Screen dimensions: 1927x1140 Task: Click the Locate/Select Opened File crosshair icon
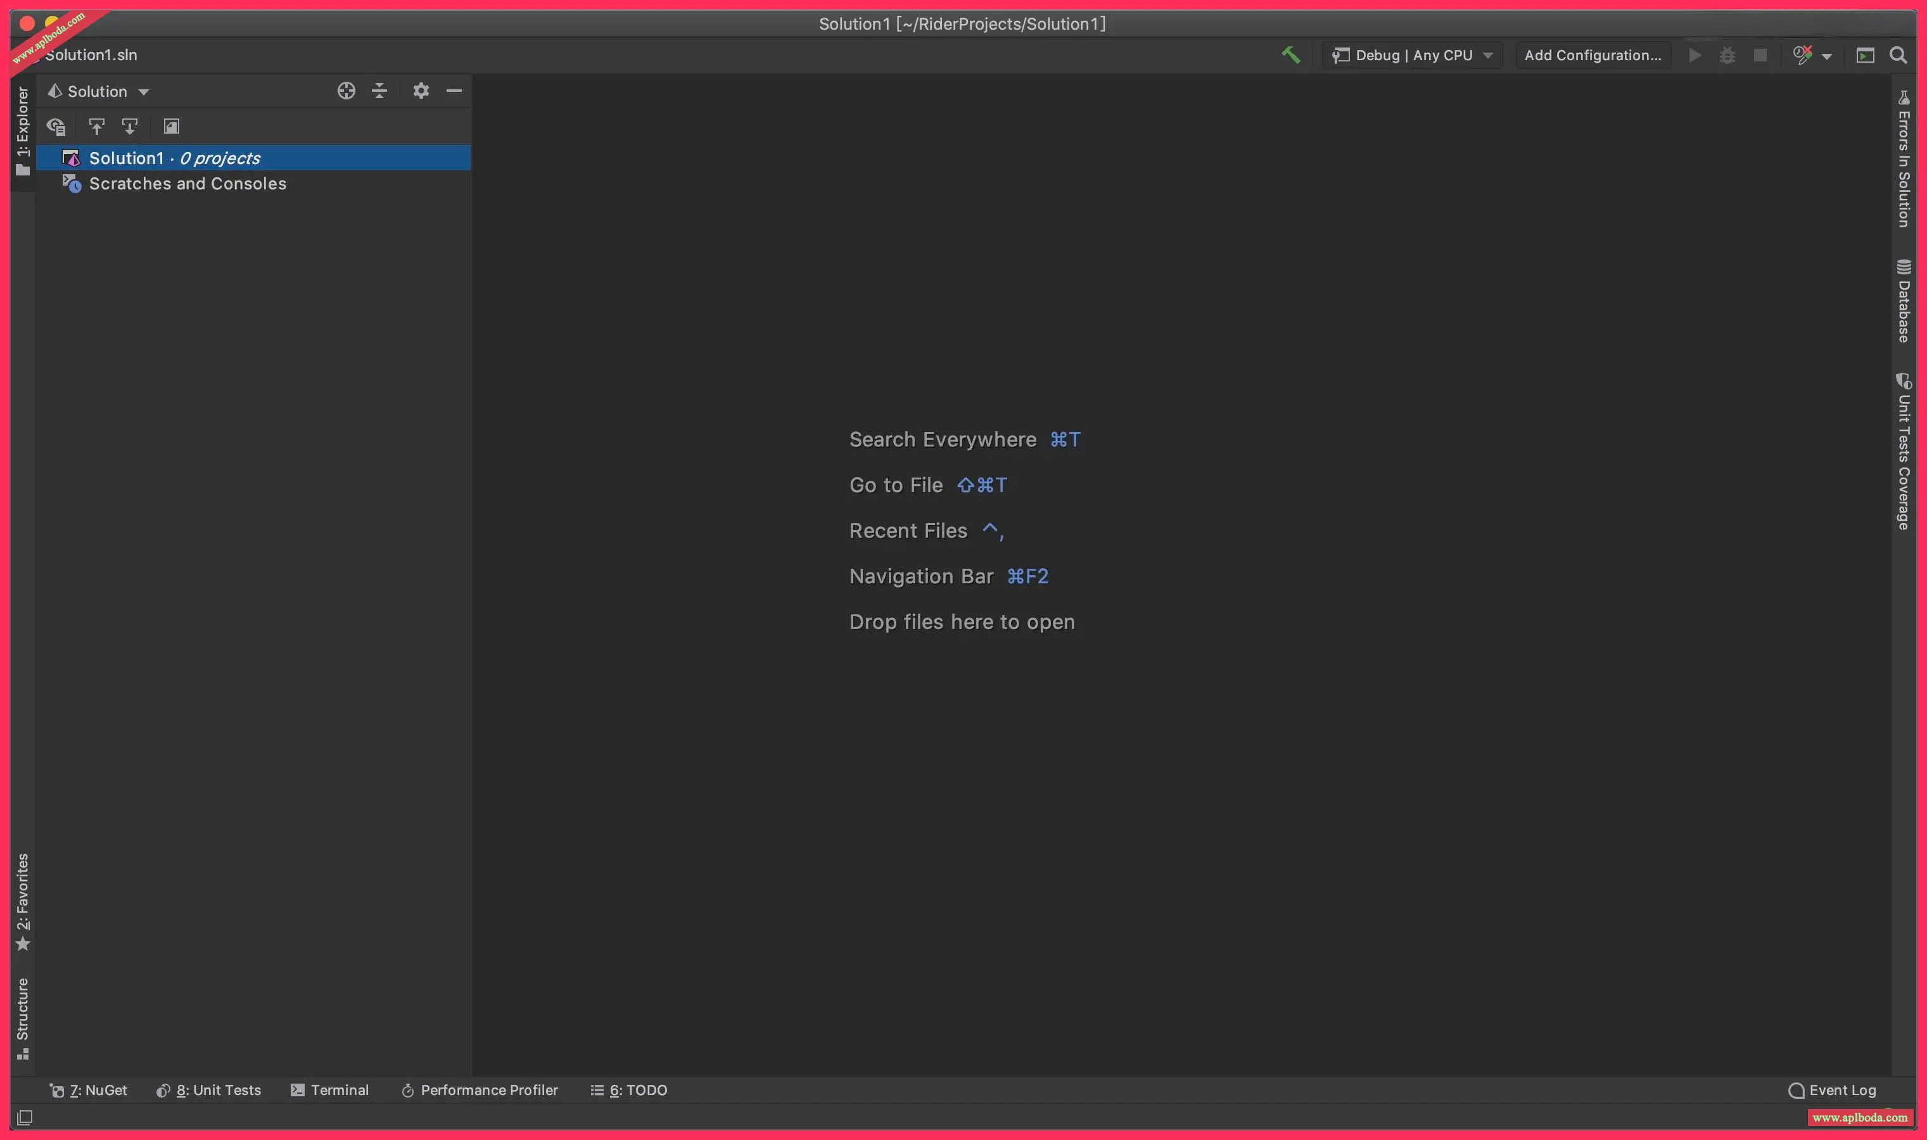coord(346,91)
